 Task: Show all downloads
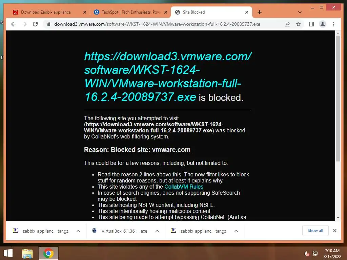coord(315,231)
